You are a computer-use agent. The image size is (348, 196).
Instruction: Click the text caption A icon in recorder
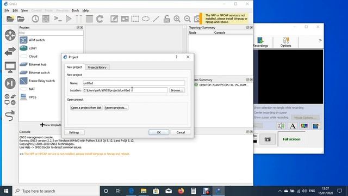coord(293,126)
